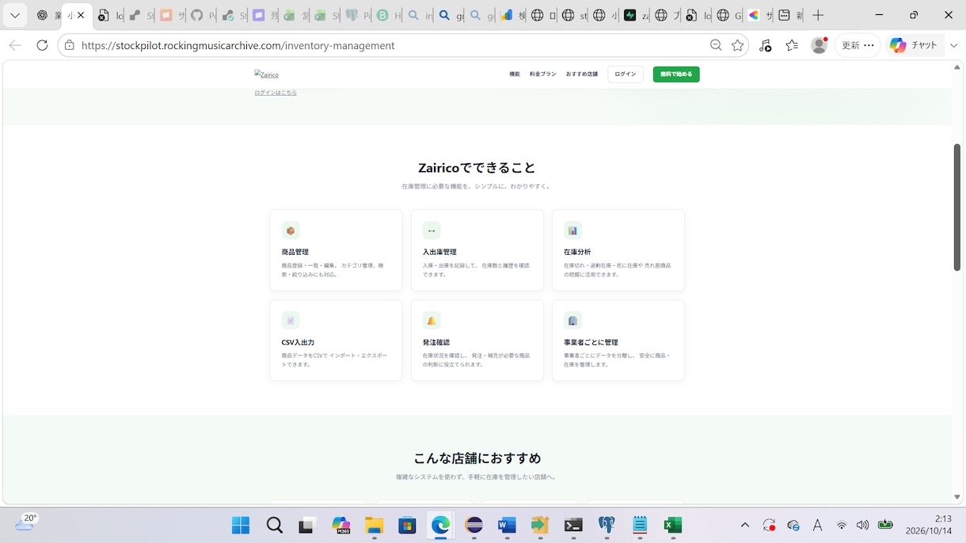Select the こんな店舗におすすめ heading

pyautogui.click(x=477, y=458)
